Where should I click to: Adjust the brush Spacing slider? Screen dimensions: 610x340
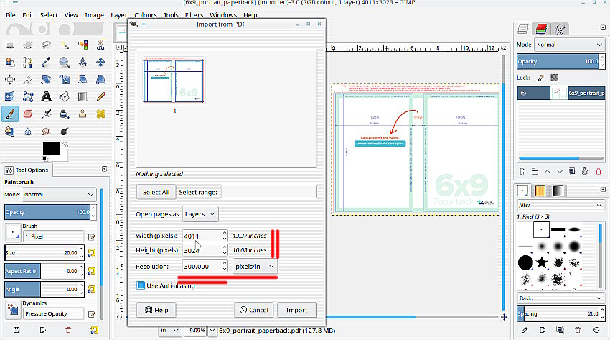pyautogui.click(x=558, y=313)
